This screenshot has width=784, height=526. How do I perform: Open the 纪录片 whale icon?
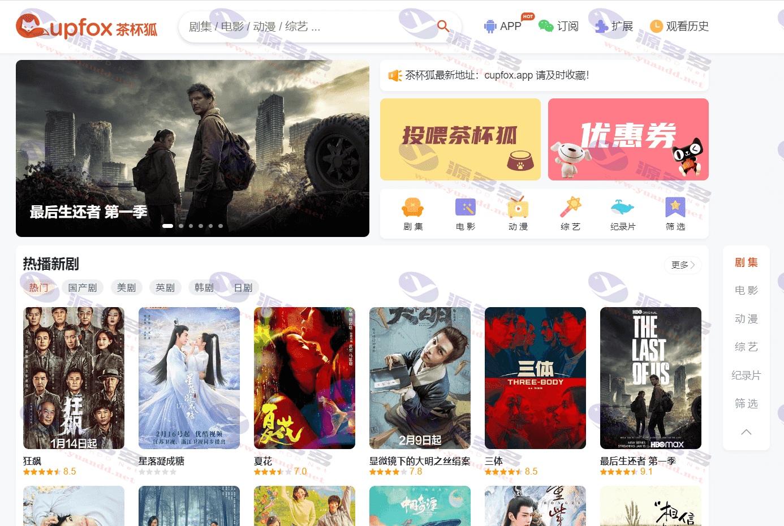[623, 208]
